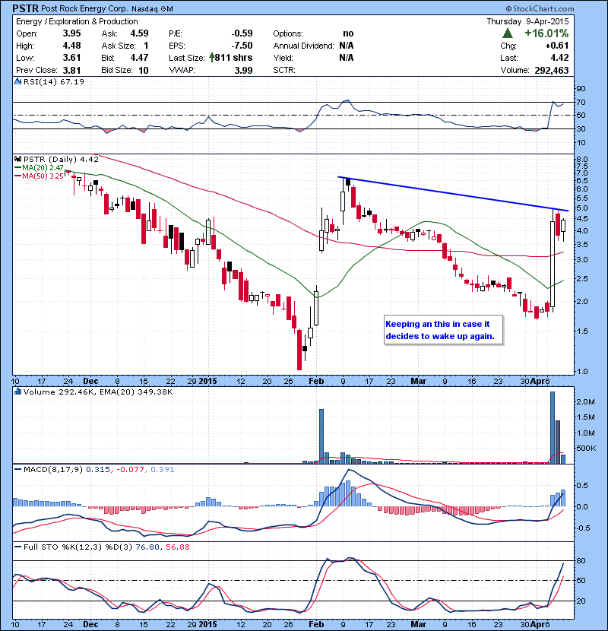The image size is (608, 631).
Task: Click the High price value 4.48
Action: point(71,46)
